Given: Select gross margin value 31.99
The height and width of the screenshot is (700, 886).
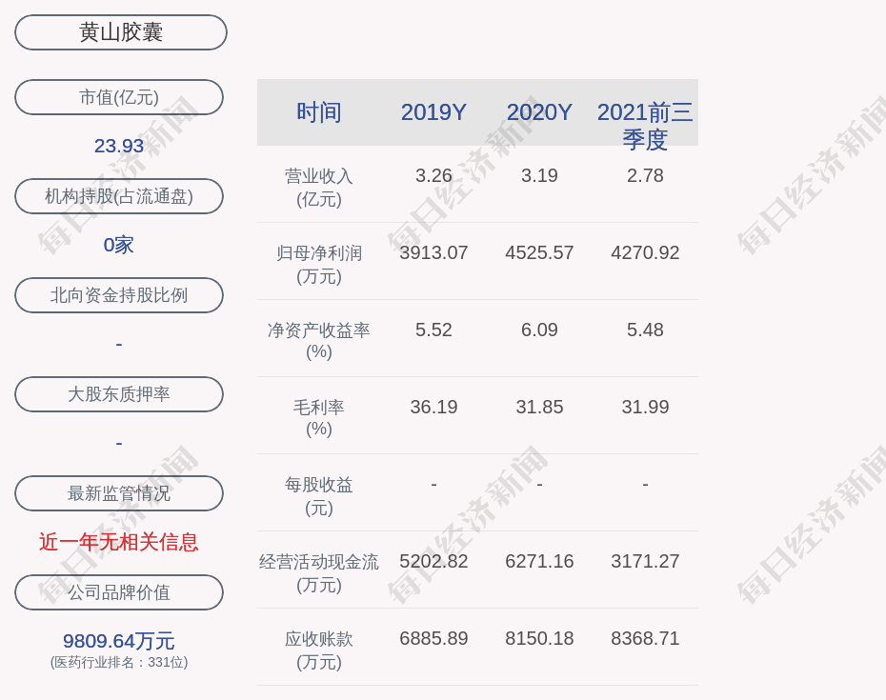Looking at the screenshot, I should click(x=645, y=407).
